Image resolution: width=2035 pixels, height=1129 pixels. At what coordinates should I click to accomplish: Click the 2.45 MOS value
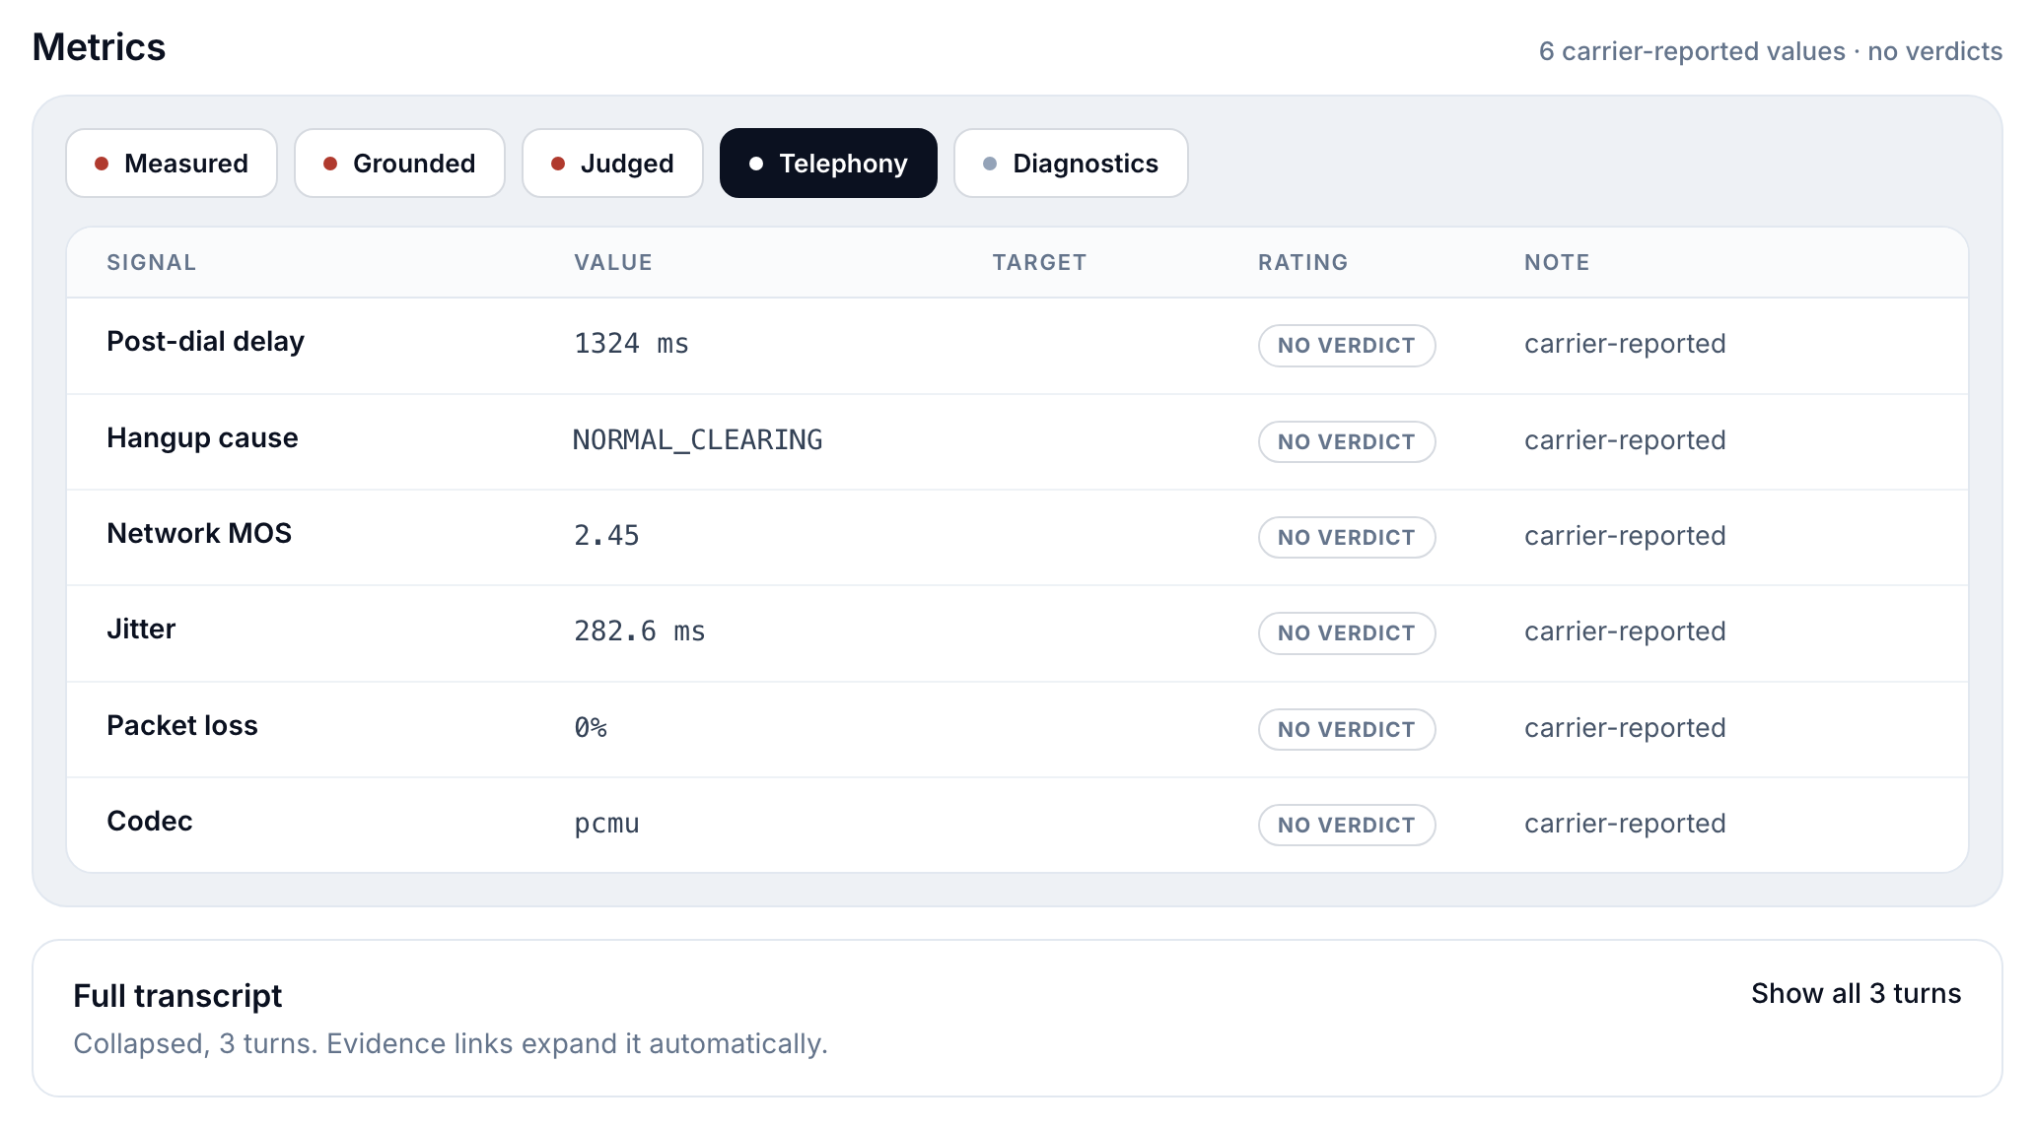pyautogui.click(x=606, y=536)
